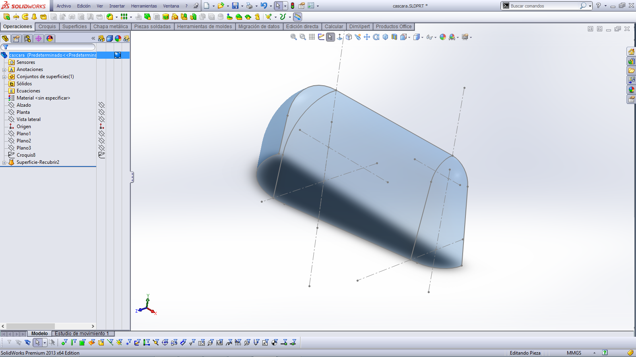This screenshot has height=357, width=636.
Task: Select Croquis8 in the feature tree
Action: pyautogui.click(x=26, y=155)
